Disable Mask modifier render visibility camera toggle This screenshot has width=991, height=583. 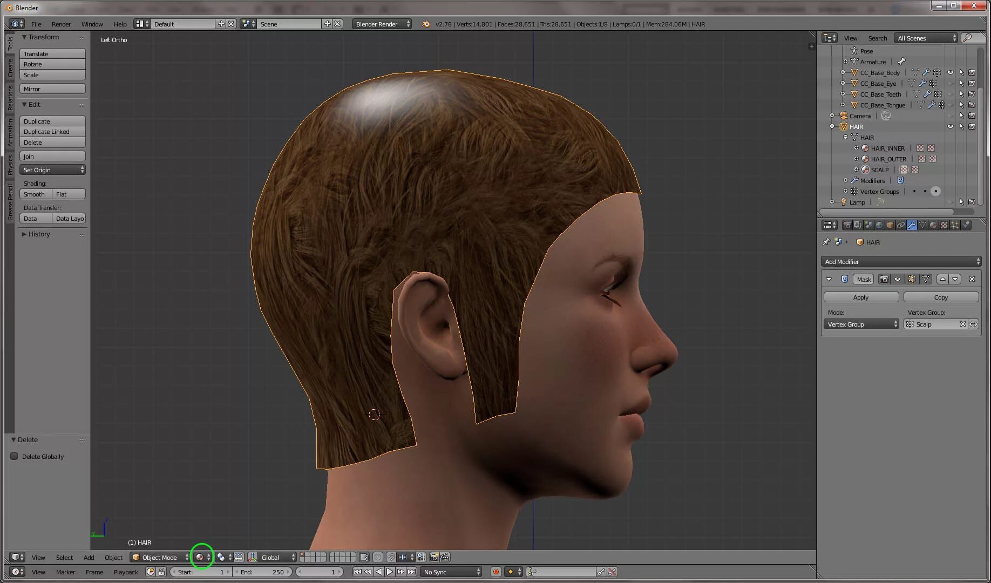point(884,279)
